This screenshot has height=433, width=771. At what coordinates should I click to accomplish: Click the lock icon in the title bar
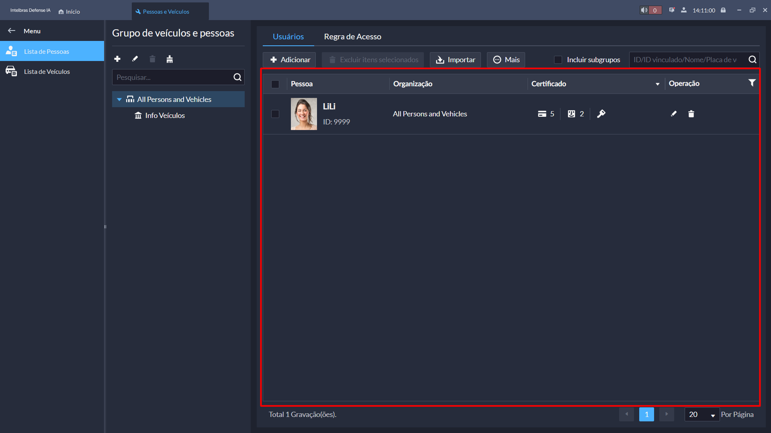coord(723,10)
